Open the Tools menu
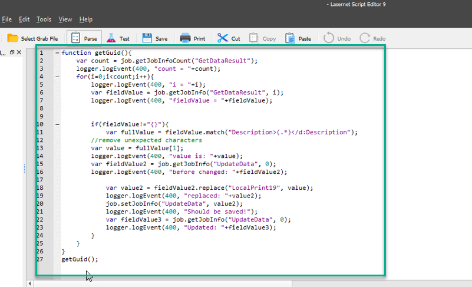472x287 pixels. pos(44,19)
